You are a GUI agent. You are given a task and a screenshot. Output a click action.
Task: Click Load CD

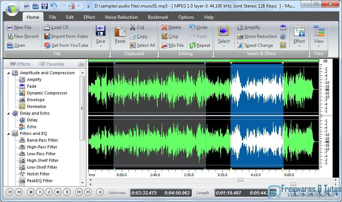click(x=56, y=27)
